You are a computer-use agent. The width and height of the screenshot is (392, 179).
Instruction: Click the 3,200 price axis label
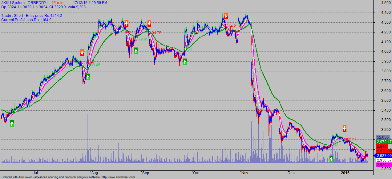click(x=386, y=130)
